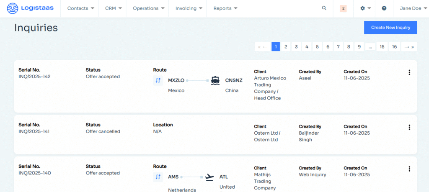Jump to pagination page 16
Image resolution: width=429 pixels, height=192 pixels.
point(394,47)
